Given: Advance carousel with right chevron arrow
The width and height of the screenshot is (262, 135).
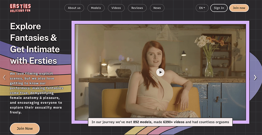Looking at the screenshot, I should pyautogui.click(x=255, y=77).
